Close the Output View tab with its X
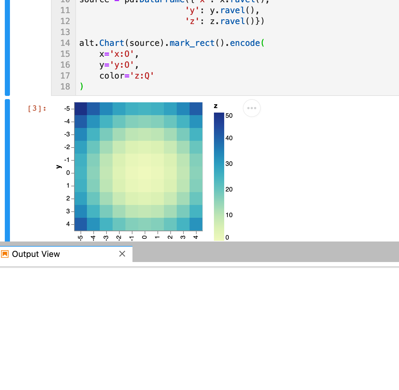The height and width of the screenshot is (390, 399). pos(122,254)
